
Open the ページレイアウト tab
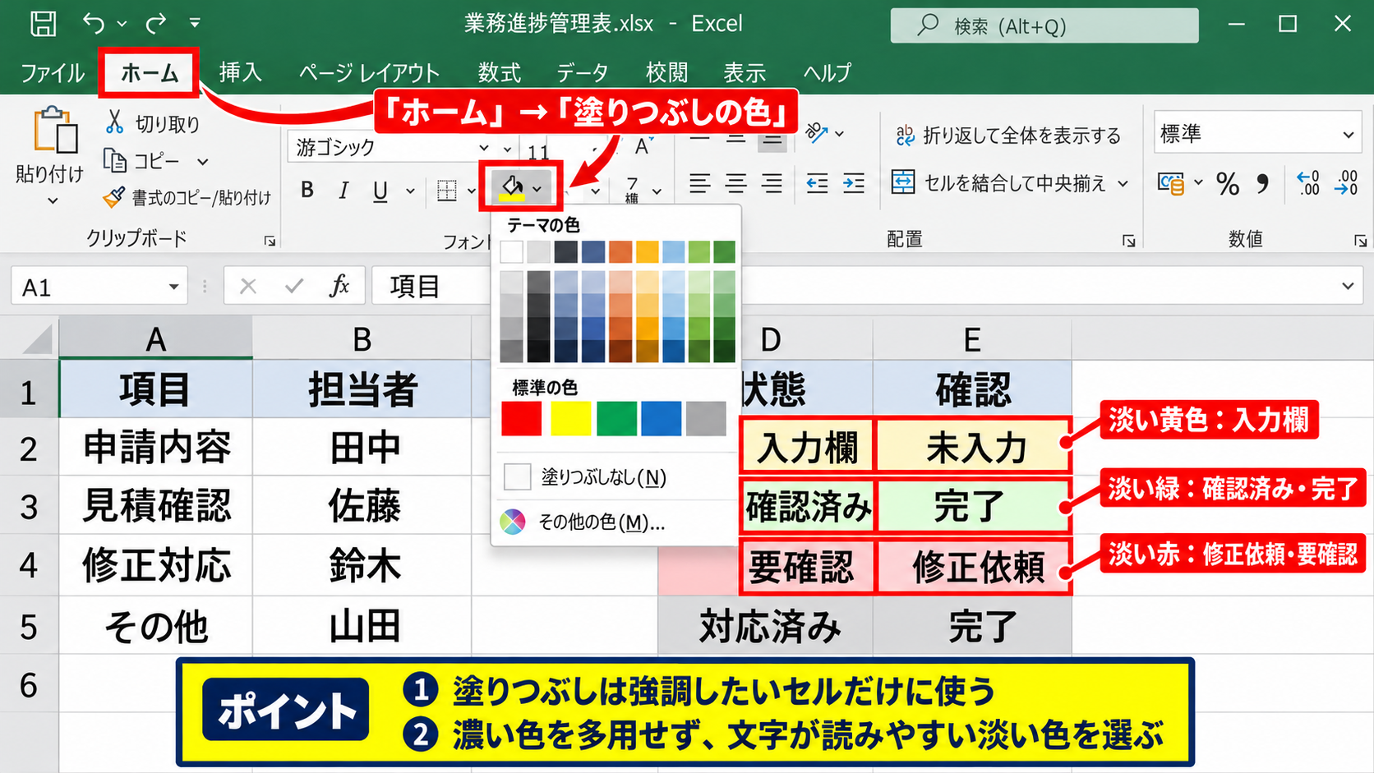(x=369, y=72)
